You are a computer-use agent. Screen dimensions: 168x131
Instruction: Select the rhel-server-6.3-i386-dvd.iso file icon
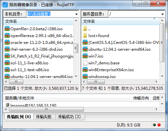click(7, 49)
